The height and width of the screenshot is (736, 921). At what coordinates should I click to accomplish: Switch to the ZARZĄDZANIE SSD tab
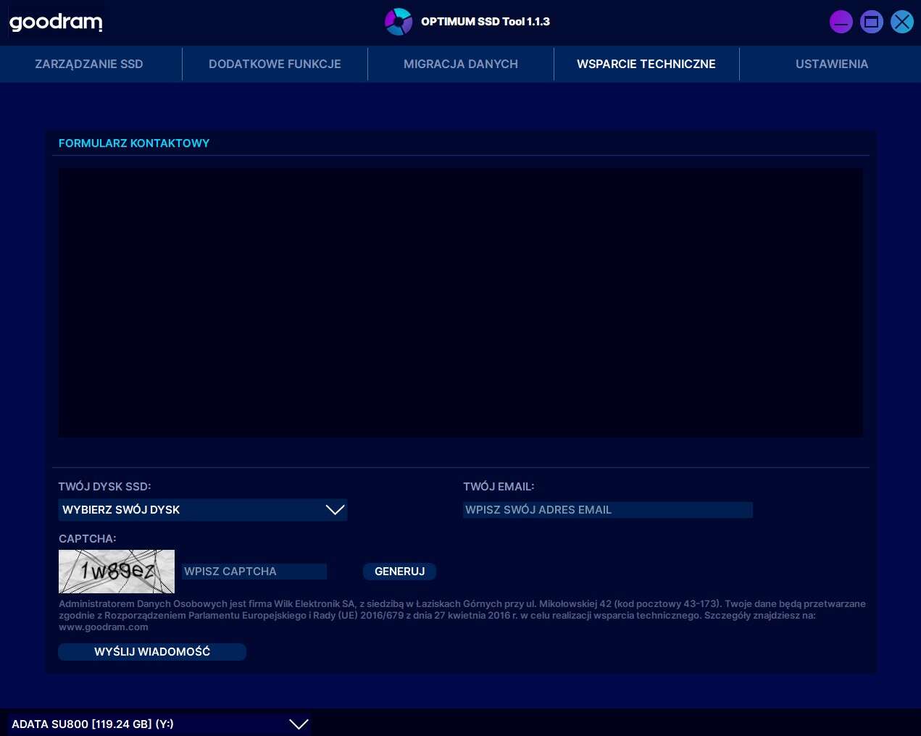pyautogui.click(x=89, y=64)
